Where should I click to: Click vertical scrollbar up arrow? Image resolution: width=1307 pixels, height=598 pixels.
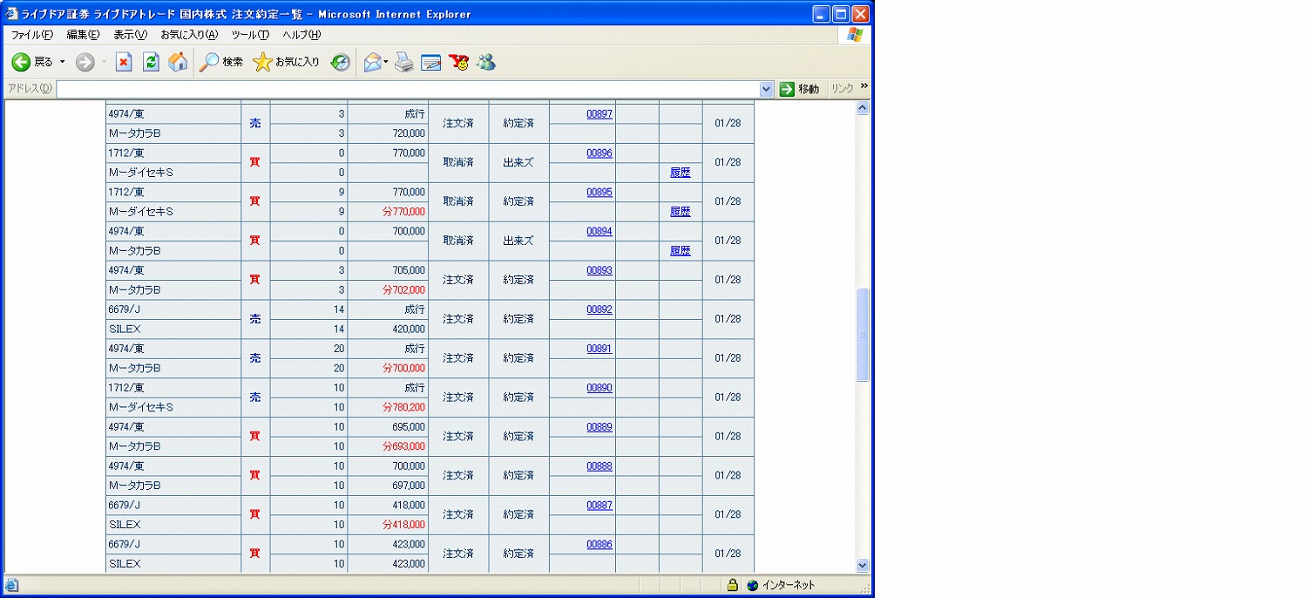(x=863, y=108)
